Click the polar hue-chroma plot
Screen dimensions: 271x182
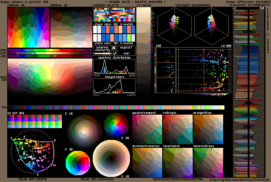click(x=33, y=151)
